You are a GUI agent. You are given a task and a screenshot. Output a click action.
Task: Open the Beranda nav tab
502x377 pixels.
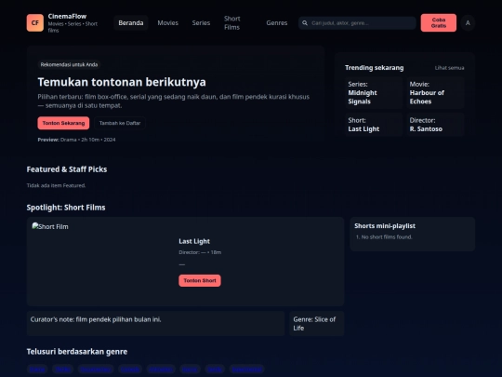131,22
